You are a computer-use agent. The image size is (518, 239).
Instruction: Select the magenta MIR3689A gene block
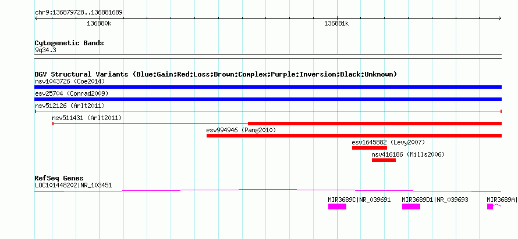pyautogui.click(x=490, y=207)
